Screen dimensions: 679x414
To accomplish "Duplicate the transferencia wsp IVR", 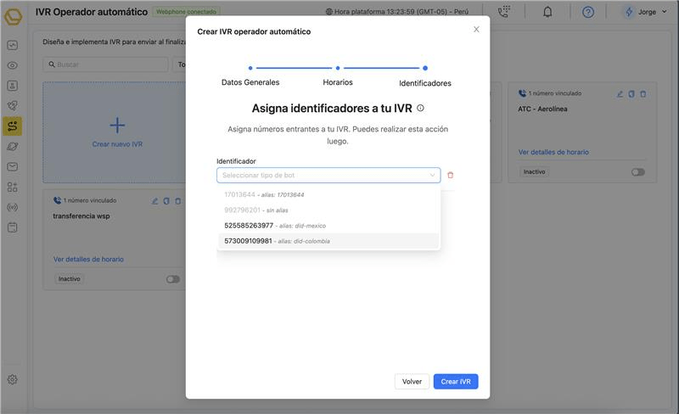I will (166, 201).
